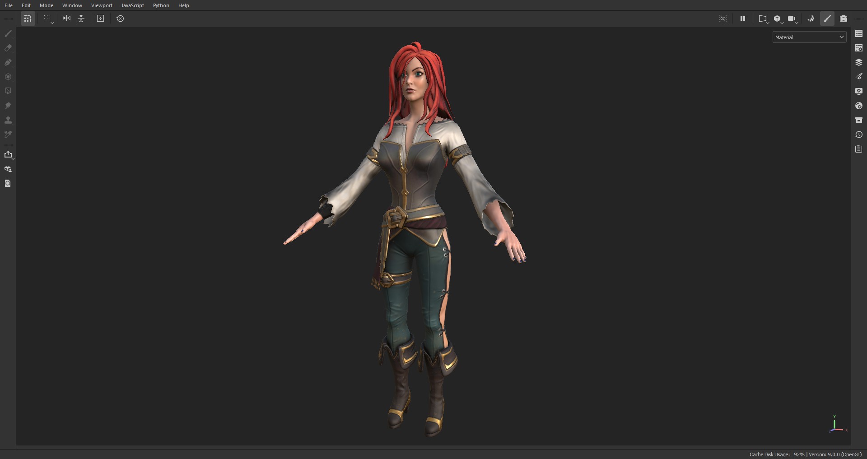Image resolution: width=867 pixels, height=459 pixels.
Task: Click the document-with-circle icon in left toolbar
Action: click(8, 183)
